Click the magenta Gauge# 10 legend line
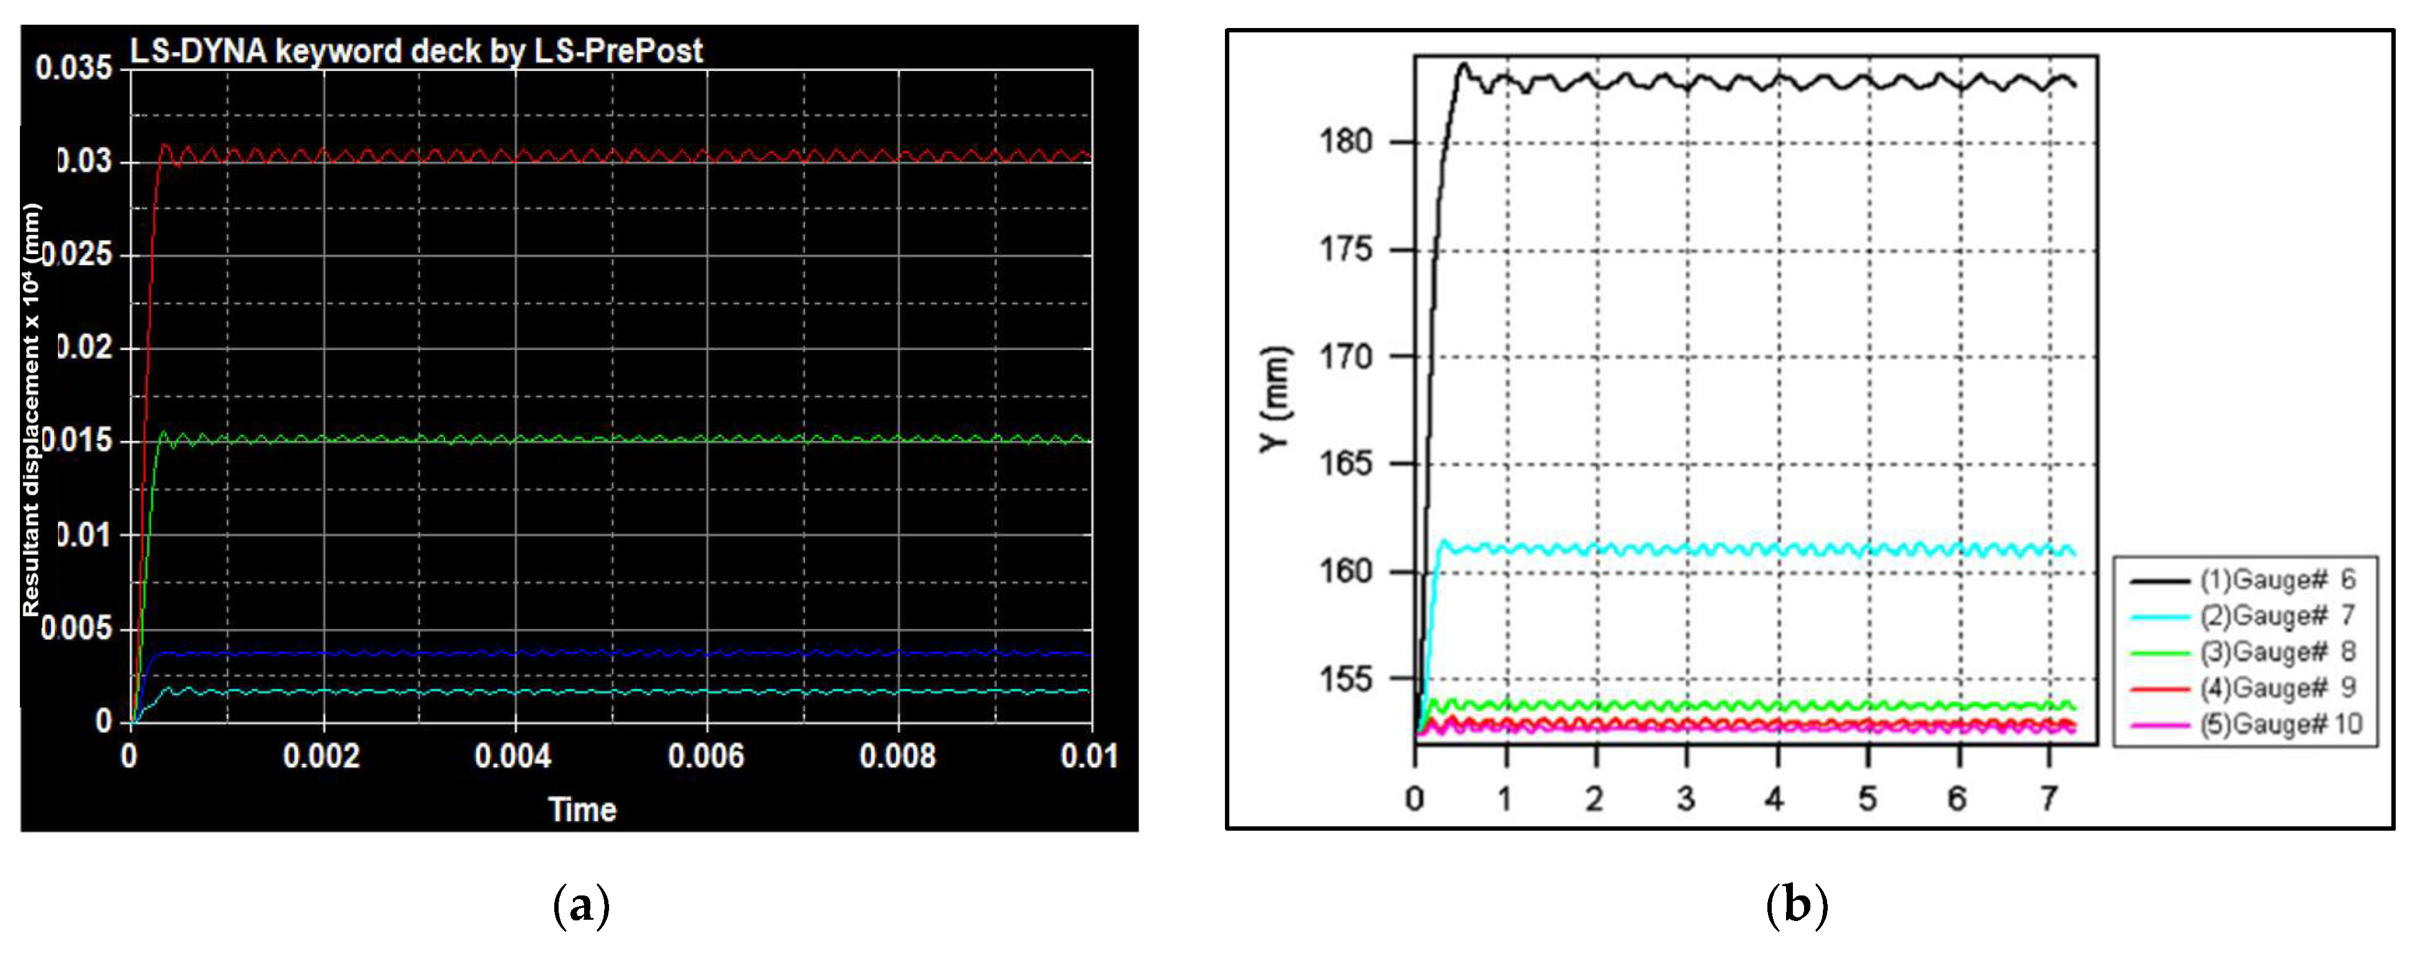2420x954 pixels. [x=2160, y=725]
